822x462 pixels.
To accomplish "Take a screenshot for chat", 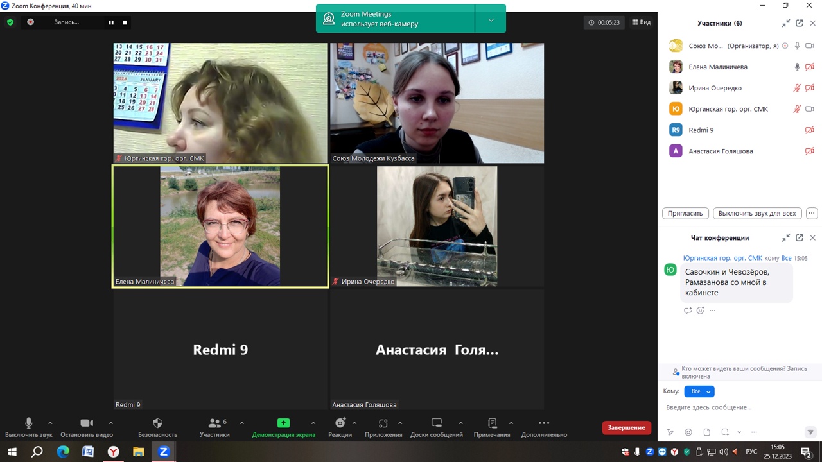I will pyautogui.click(x=725, y=432).
